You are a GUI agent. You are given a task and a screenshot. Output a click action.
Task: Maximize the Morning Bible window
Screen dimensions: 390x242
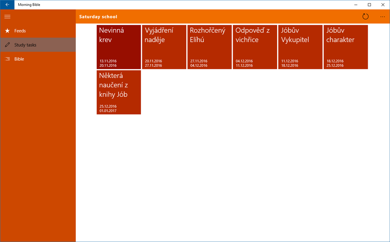pos(369,5)
